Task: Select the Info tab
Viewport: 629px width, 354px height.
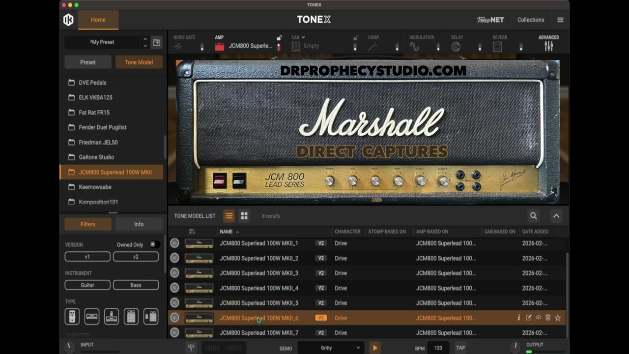Action: [x=139, y=224]
